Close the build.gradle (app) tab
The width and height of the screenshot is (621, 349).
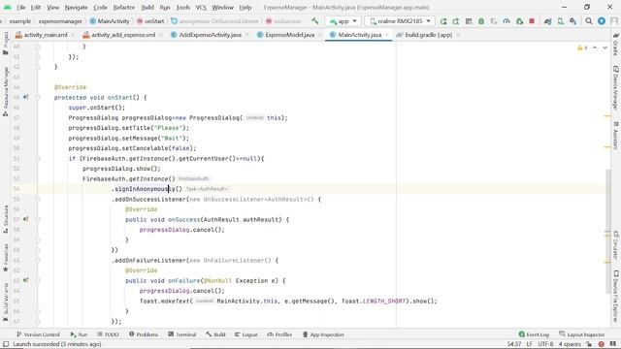(x=457, y=35)
